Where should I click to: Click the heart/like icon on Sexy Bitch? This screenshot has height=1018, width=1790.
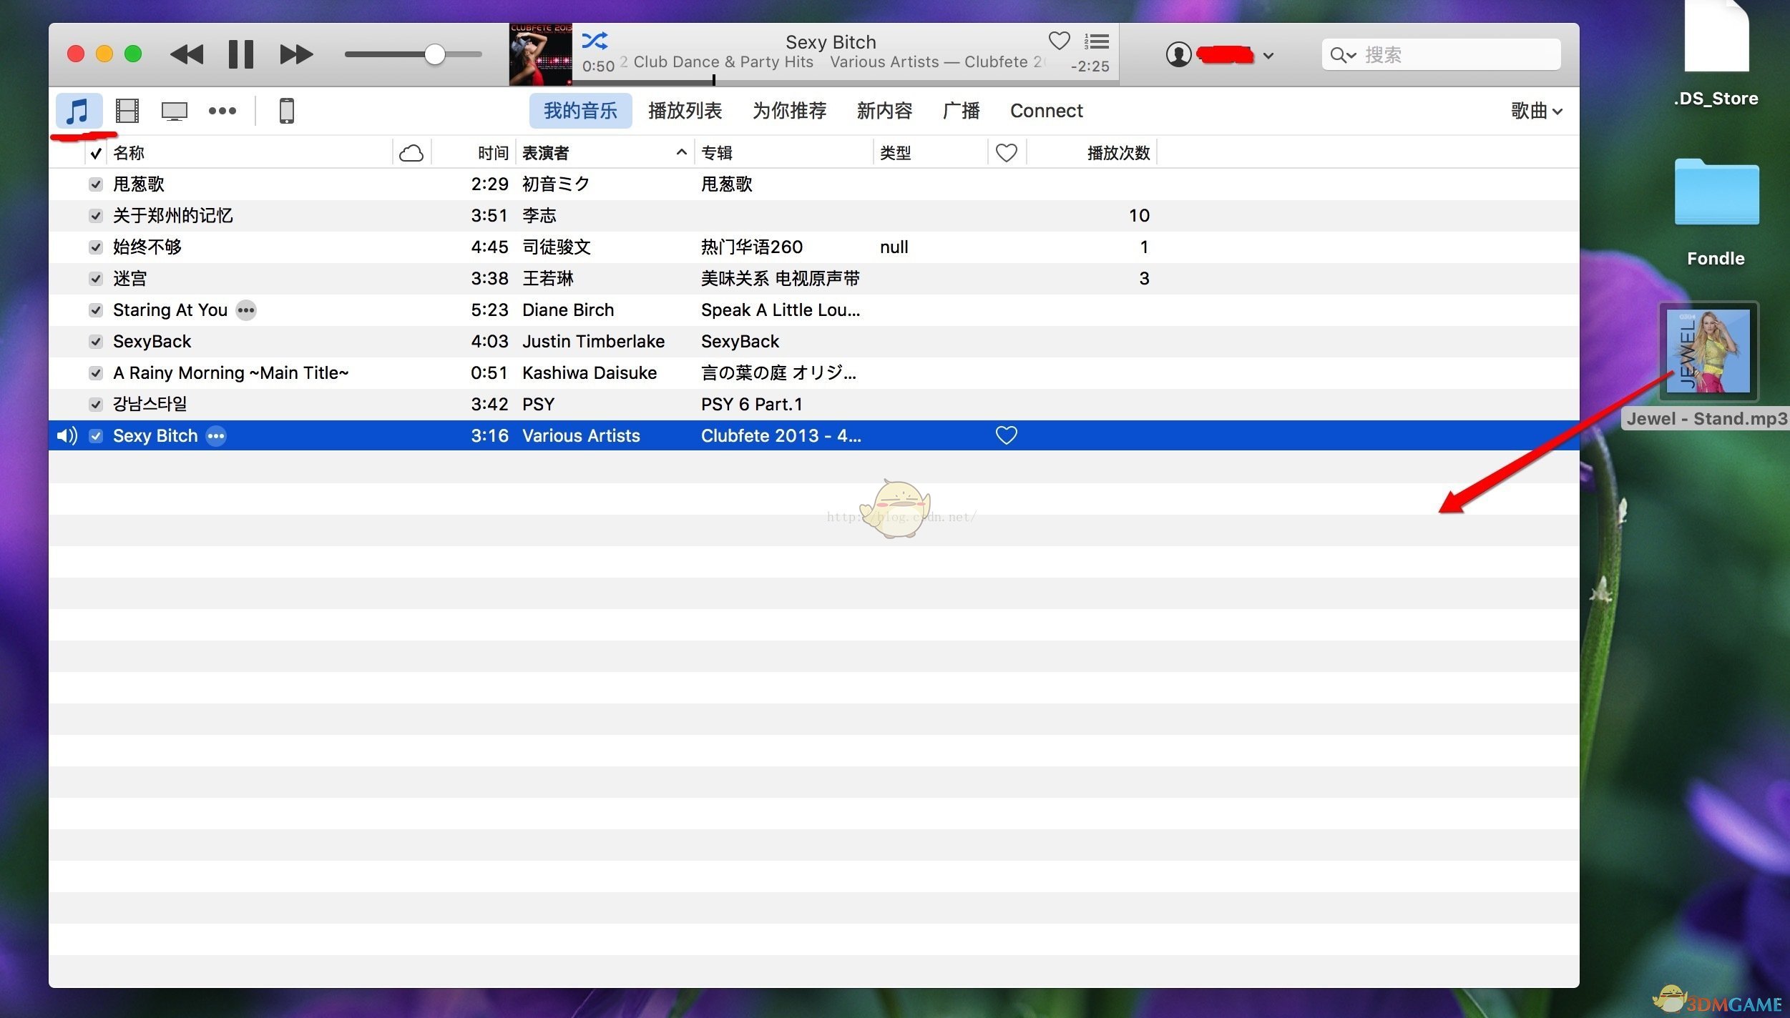1006,435
